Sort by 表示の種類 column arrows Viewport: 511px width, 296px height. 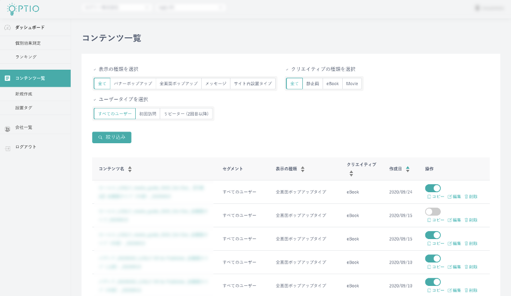[303, 169]
